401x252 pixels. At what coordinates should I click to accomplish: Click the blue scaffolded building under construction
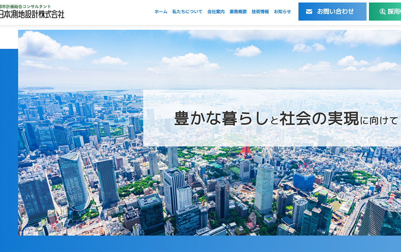click(x=303, y=180)
